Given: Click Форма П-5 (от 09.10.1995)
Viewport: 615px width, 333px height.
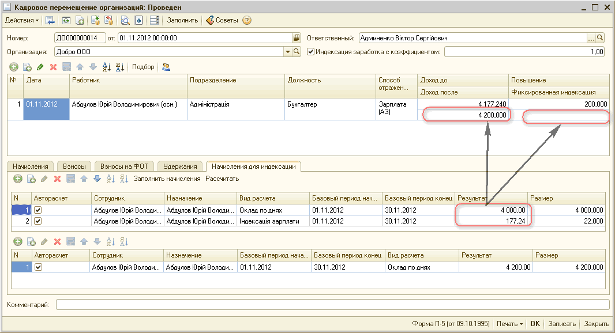Looking at the screenshot, I should 451,324.
